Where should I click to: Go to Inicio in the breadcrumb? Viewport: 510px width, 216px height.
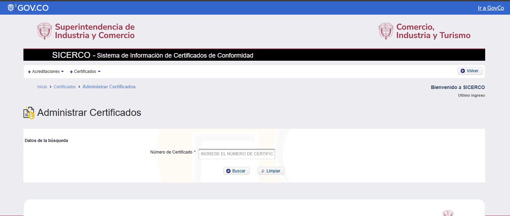(42, 87)
